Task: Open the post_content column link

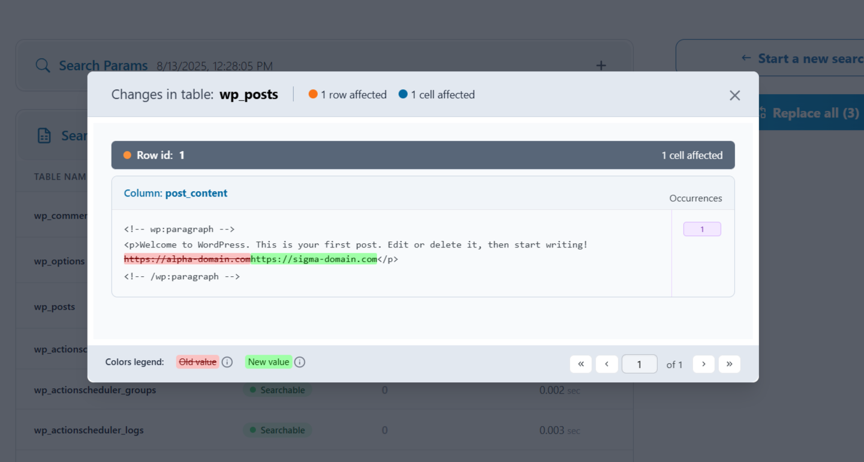Action: (x=196, y=193)
